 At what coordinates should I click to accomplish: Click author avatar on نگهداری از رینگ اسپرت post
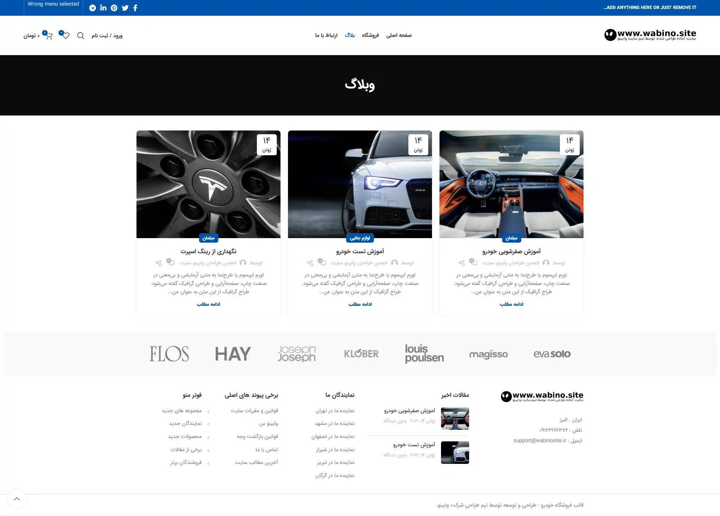pyautogui.click(x=243, y=263)
